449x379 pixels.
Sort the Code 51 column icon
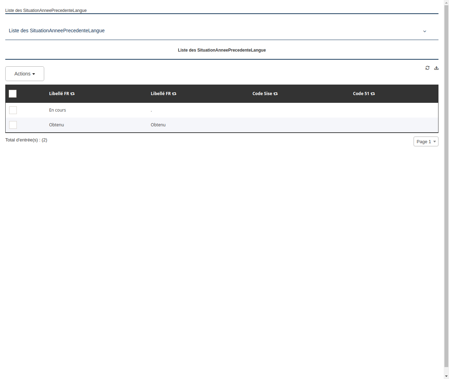[x=373, y=94]
